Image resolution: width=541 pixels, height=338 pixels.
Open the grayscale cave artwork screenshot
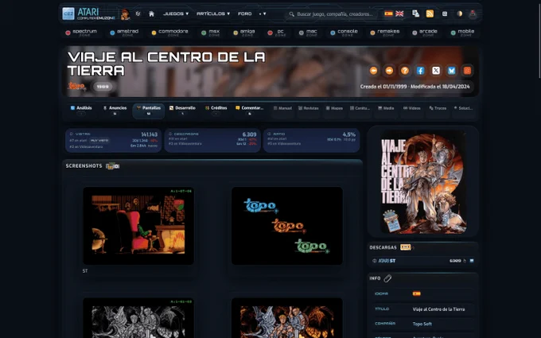tap(138, 318)
